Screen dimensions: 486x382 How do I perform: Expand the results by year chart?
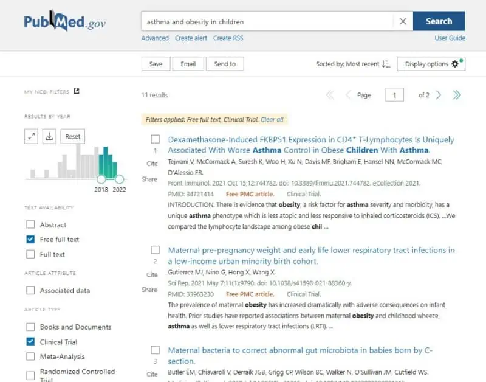pyautogui.click(x=32, y=136)
